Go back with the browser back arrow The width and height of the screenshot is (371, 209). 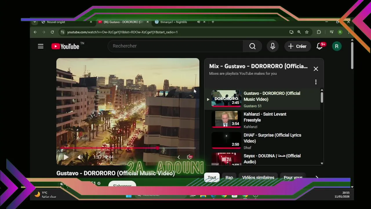tap(35, 32)
